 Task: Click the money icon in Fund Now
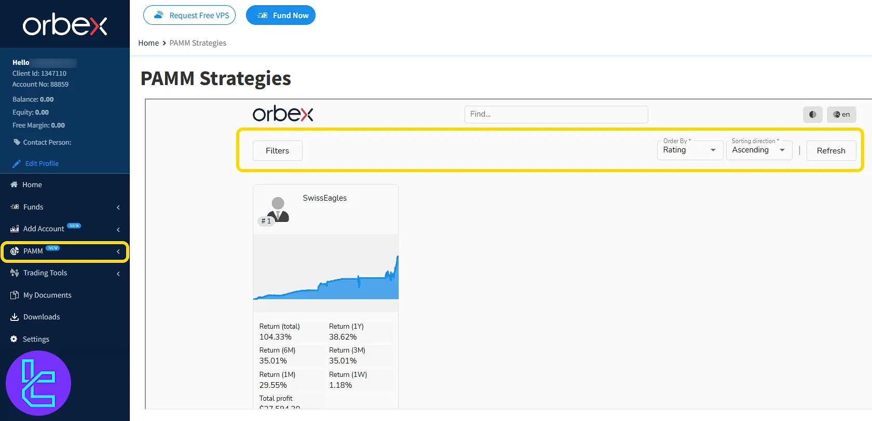[262, 16]
